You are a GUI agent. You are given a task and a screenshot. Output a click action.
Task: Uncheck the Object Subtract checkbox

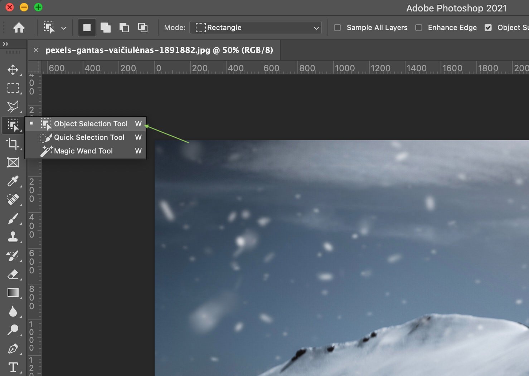[x=488, y=28]
